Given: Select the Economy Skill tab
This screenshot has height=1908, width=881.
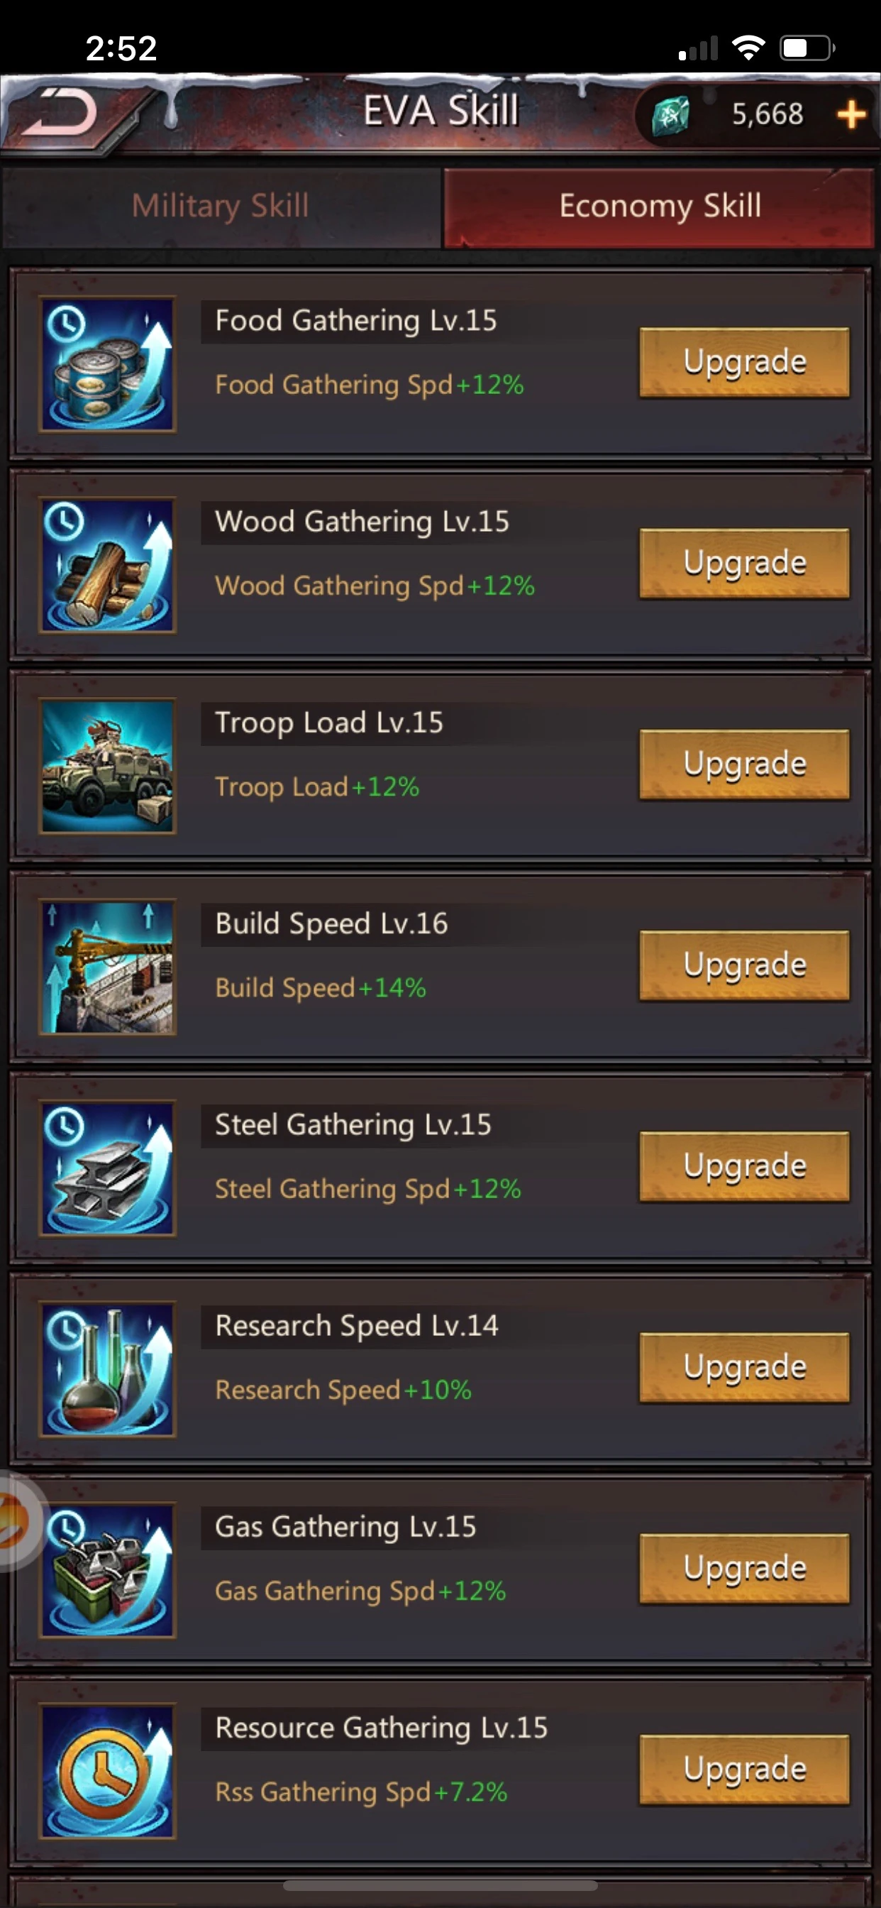Looking at the screenshot, I should pyautogui.click(x=659, y=207).
